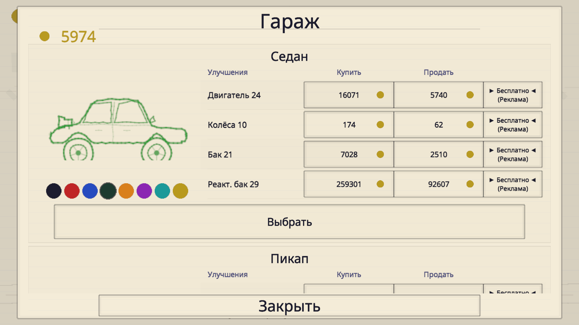Buy Реакт. бак 29 for 259301
The width and height of the screenshot is (579, 325).
click(349, 184)
